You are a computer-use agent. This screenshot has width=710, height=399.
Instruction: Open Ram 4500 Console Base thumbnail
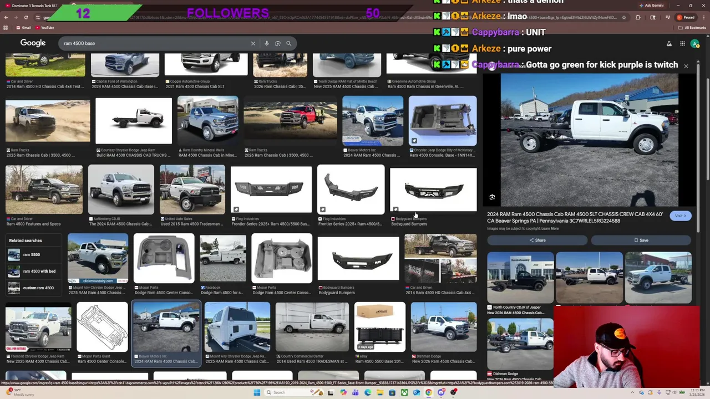[x=442, y=121]
